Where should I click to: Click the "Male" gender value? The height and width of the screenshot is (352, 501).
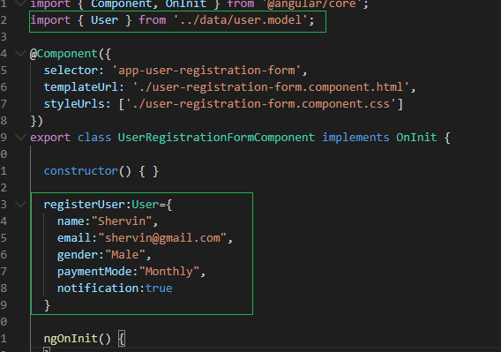[125, 254]
